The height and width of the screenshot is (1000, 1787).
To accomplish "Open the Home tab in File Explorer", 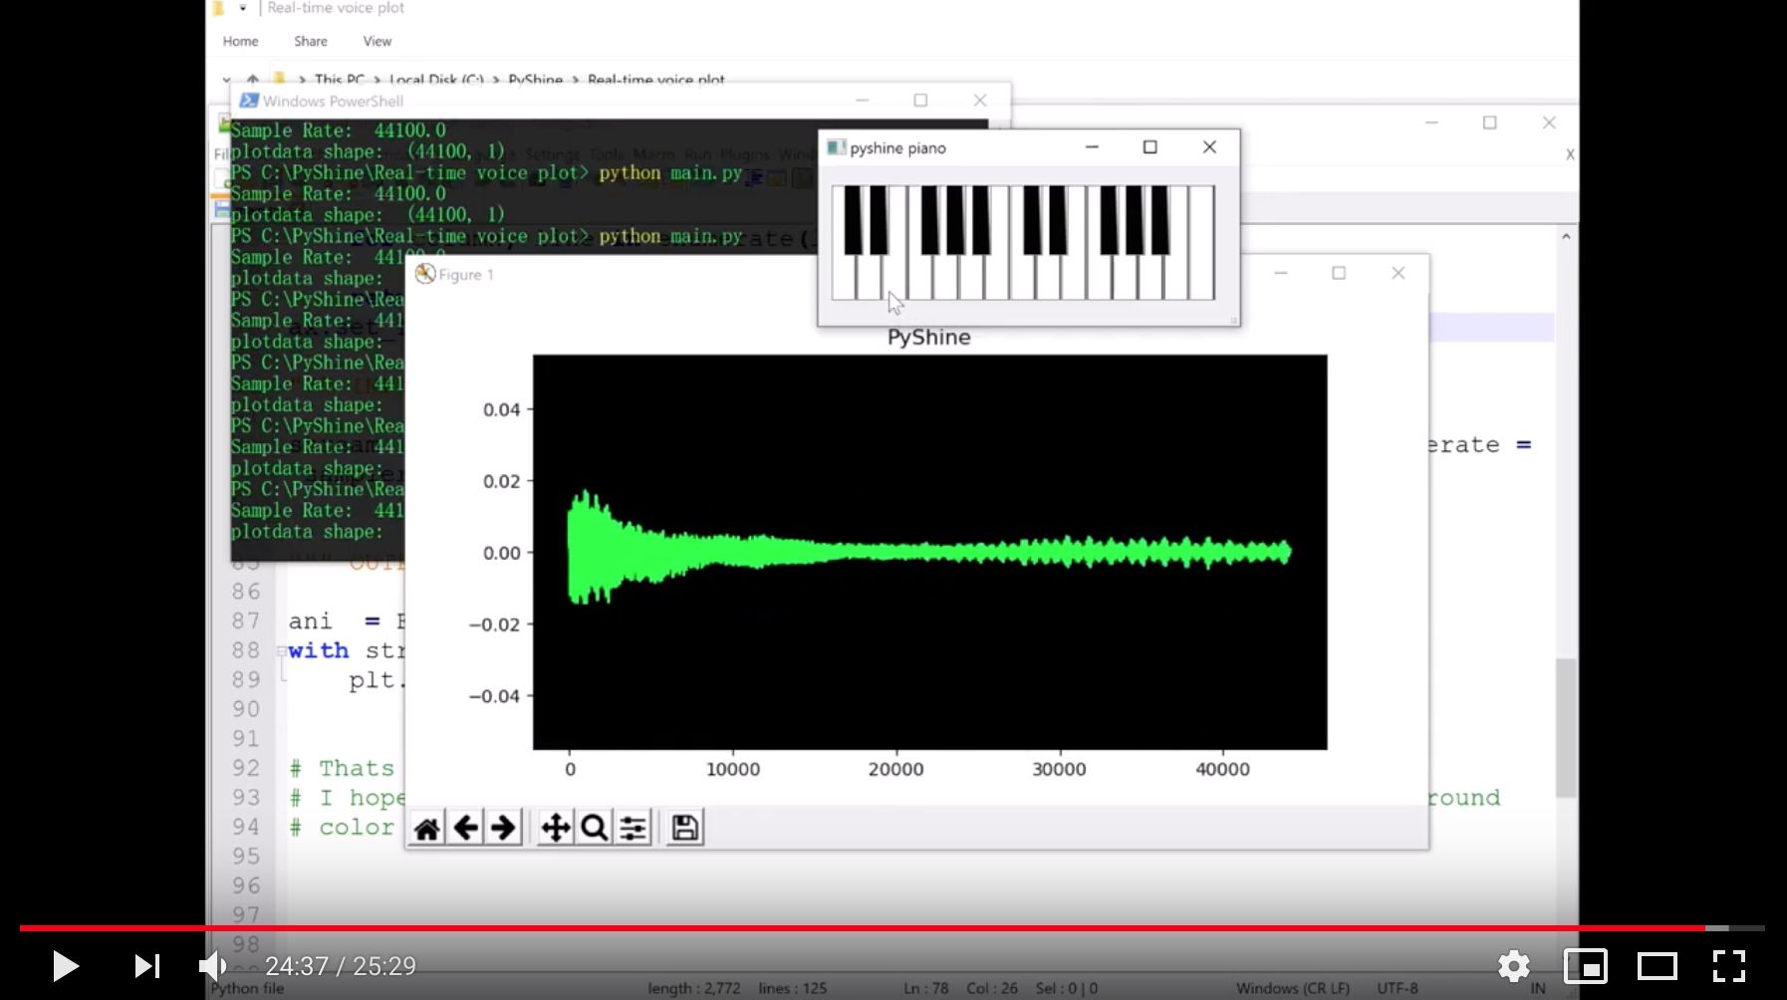I will (241, 41).
